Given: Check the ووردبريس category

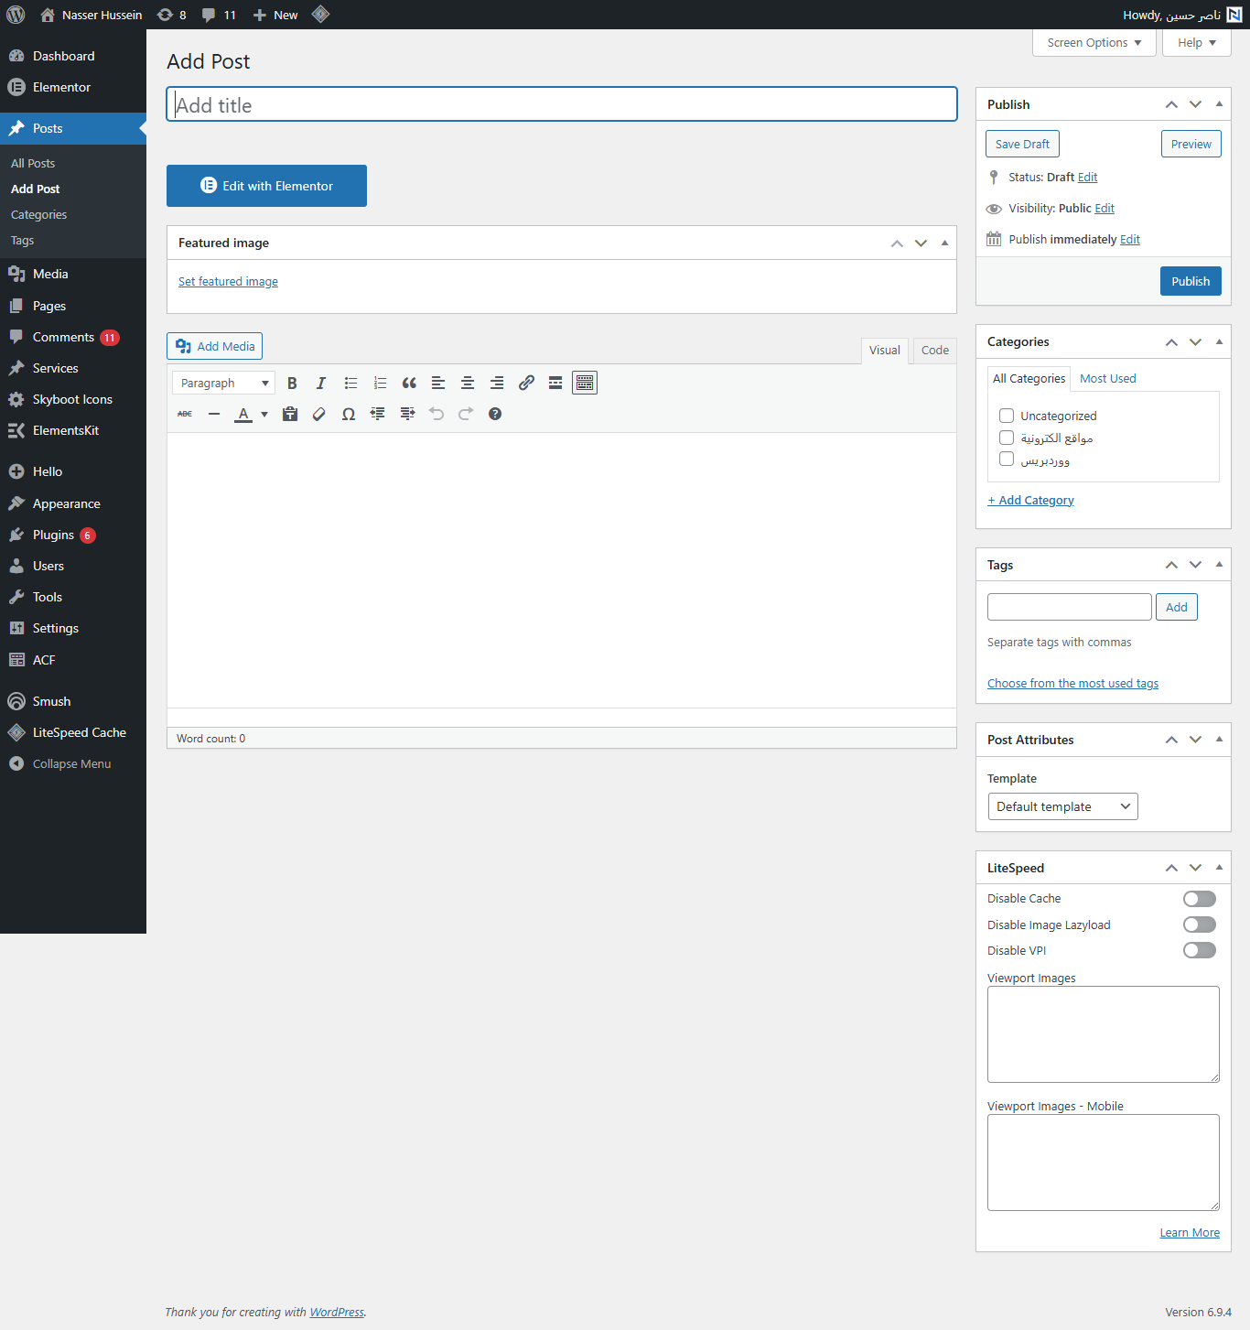Looking at the screenshot, I should click(1007, 460).
